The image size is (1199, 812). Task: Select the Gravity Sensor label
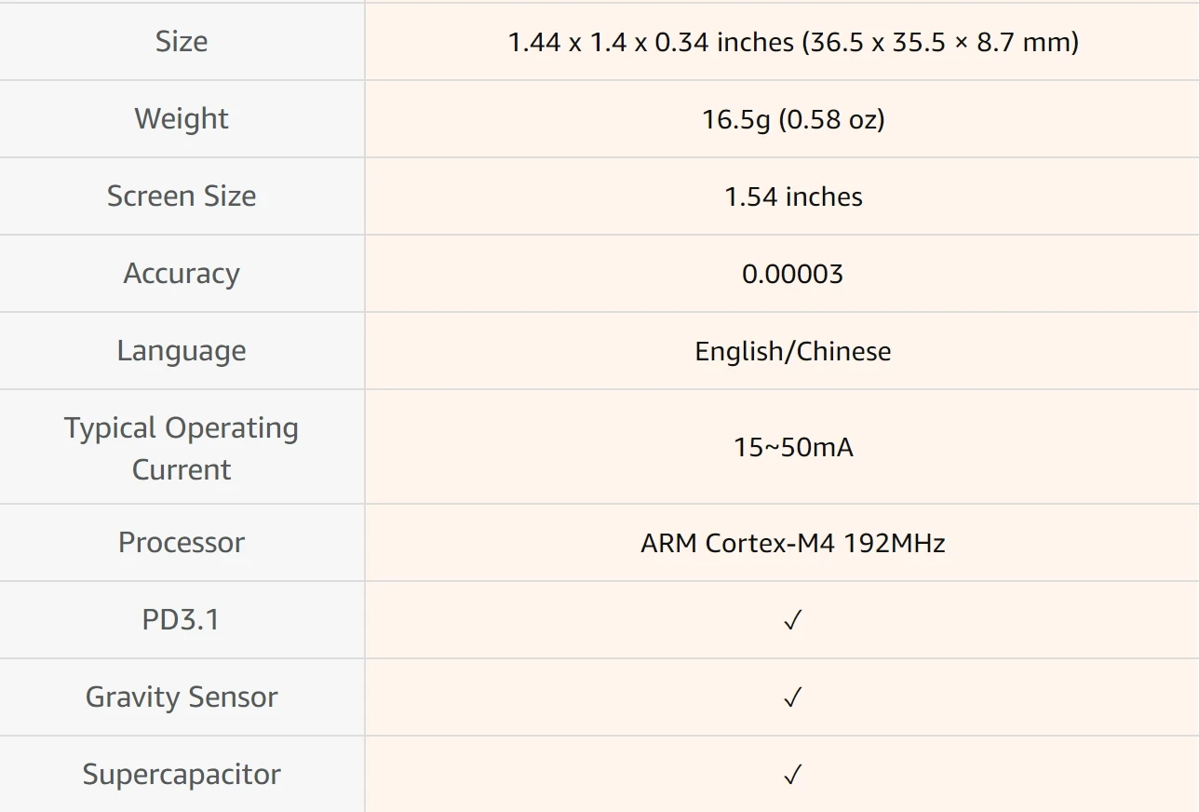click(x=182, y=697)
